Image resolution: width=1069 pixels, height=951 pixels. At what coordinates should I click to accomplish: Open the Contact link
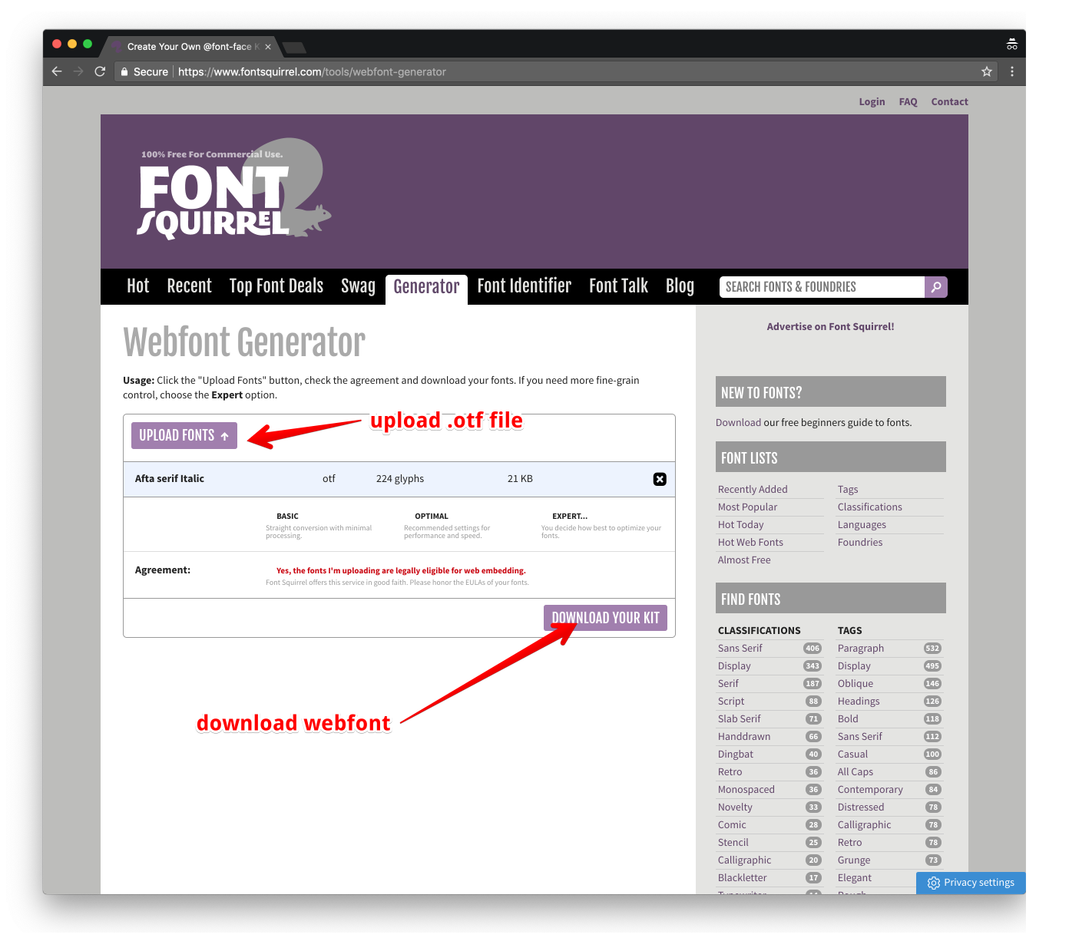949,101
